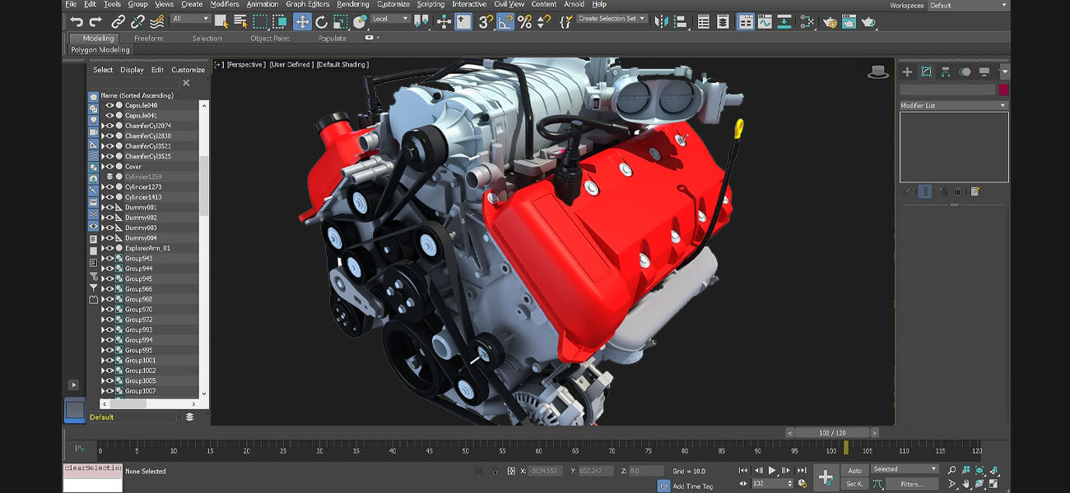Select the Rotate tool on the main toolbar

(x=320, y=21)
